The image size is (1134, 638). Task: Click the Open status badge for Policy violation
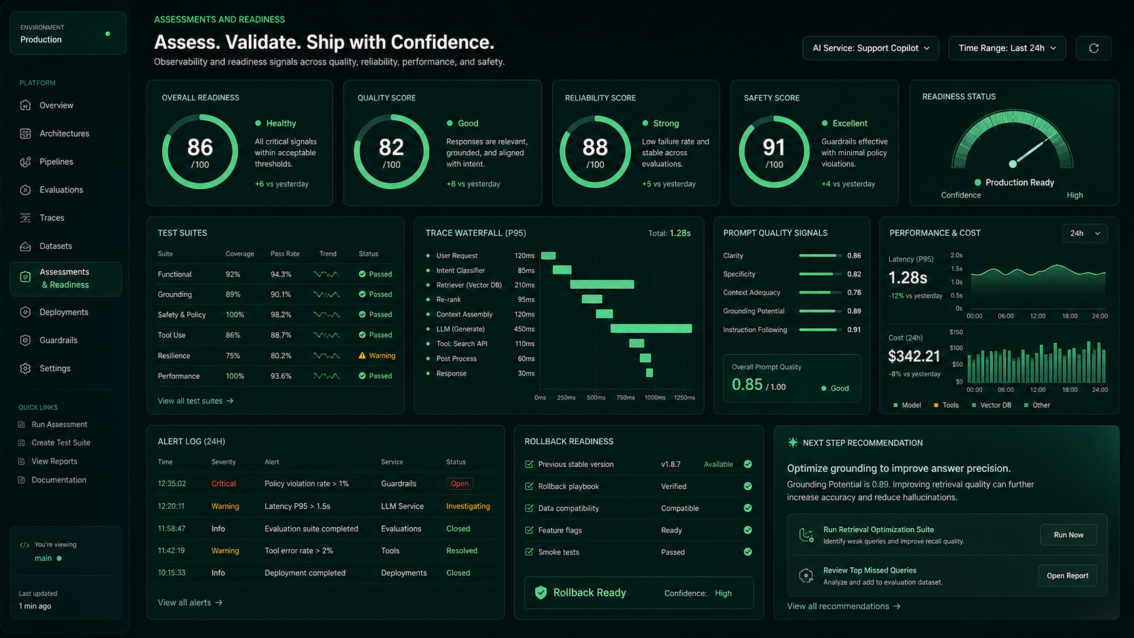(x=459, y=484)
